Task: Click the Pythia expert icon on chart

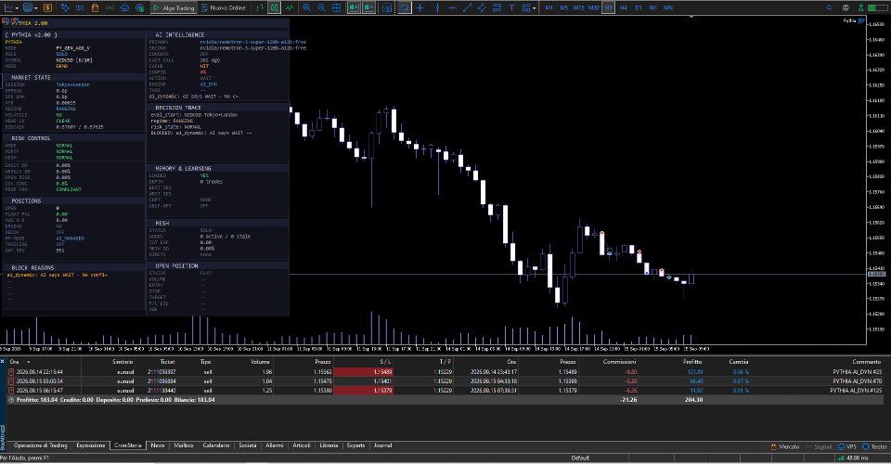Action: 861,20
